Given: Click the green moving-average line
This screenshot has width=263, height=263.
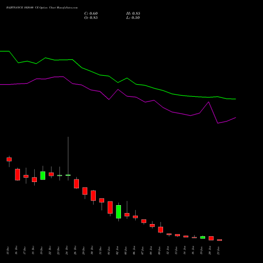Looking at the screenshot, I should tap(118, 82).
